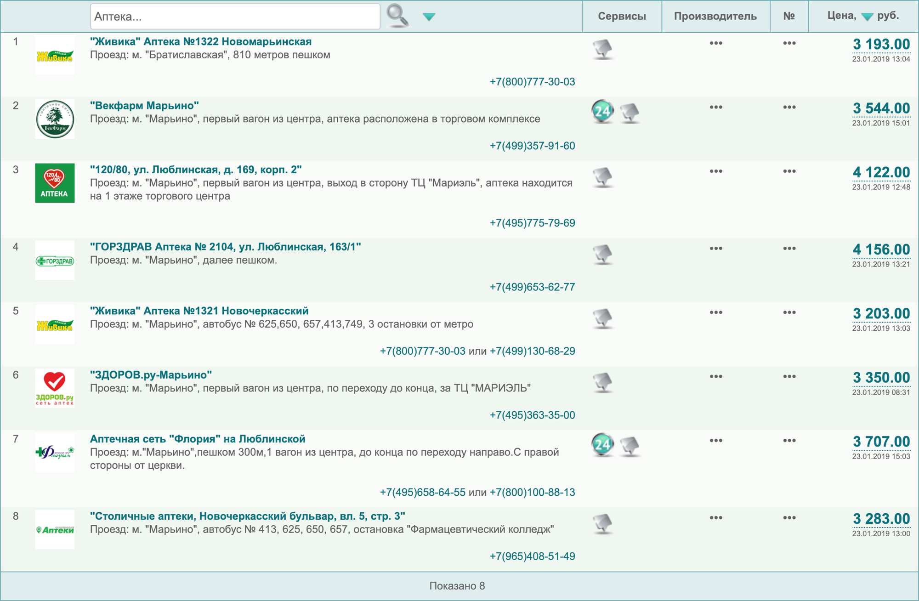
Task: Click price 3 544.00
Action: (881, 108)
